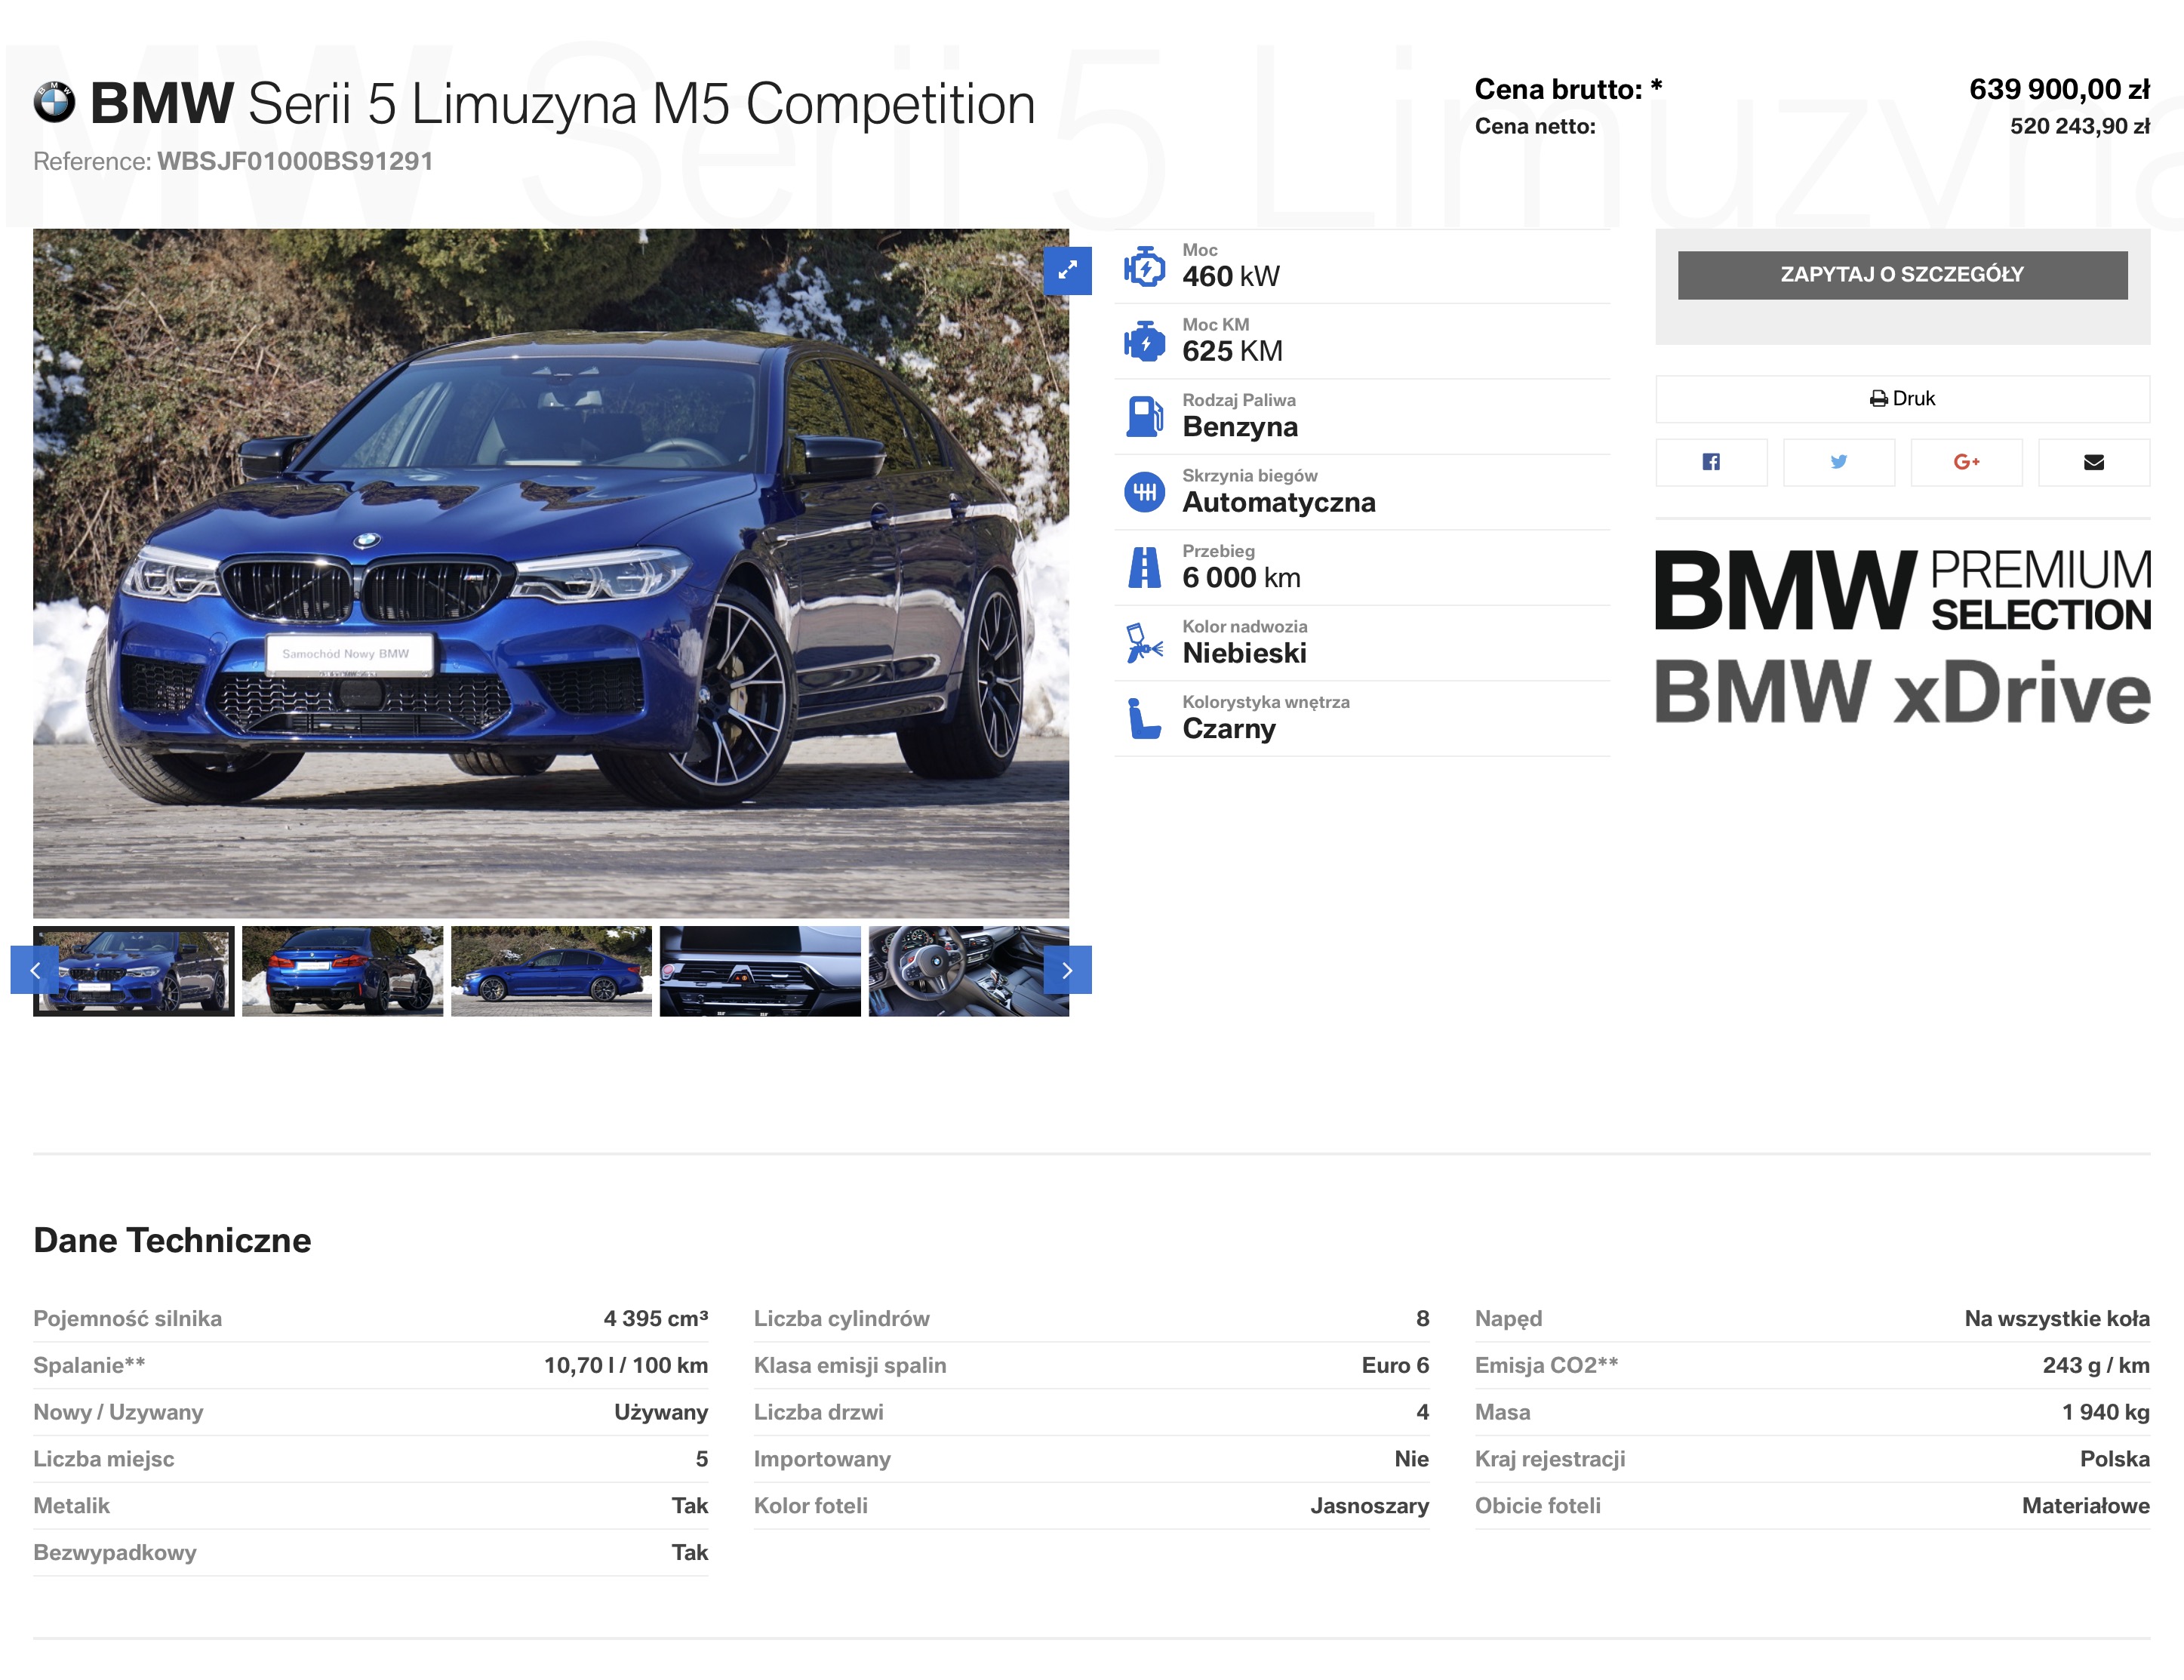Click the Euro 6 emission class
2184x1680 pixels.
point(1395,1365)
